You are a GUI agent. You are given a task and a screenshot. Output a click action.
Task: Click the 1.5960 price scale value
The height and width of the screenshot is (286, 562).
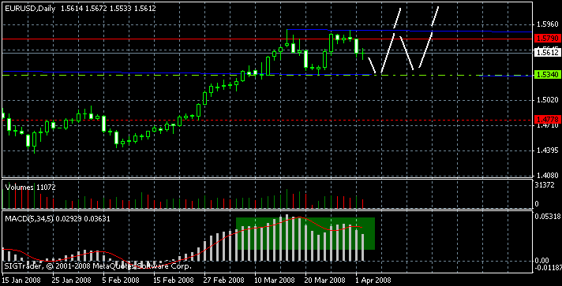(x=548, y=24)
